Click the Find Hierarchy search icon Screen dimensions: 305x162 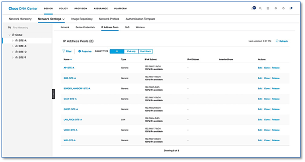coord(9,28)
